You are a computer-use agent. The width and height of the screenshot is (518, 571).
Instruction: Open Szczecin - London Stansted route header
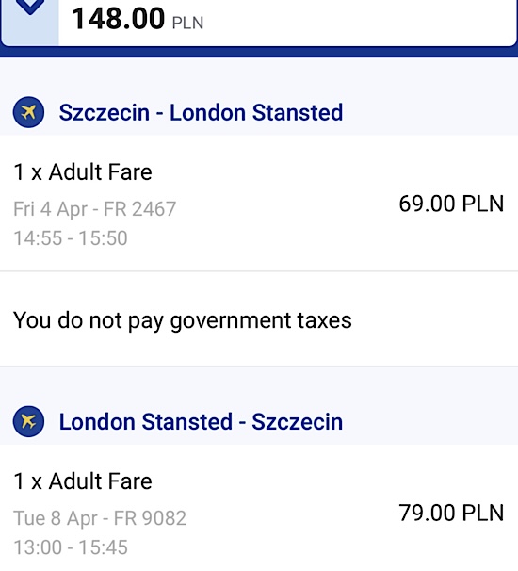201,112
